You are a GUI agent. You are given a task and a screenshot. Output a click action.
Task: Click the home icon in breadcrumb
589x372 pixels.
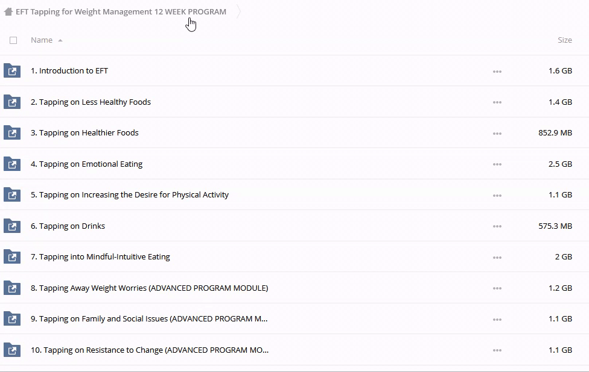8,11
